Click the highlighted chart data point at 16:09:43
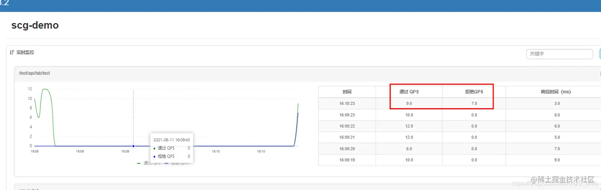Screen dimensions: 601x190 pos(133,146)
